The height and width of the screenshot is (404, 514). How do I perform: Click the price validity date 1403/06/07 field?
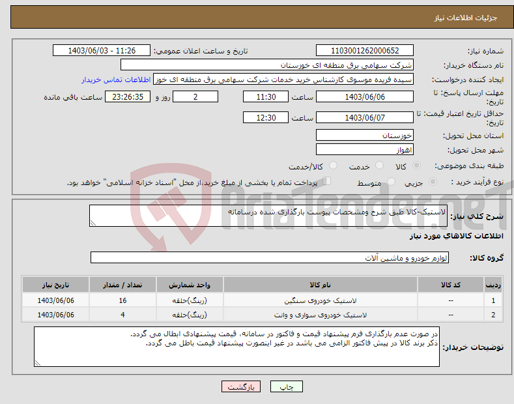(x=365, y=117)
